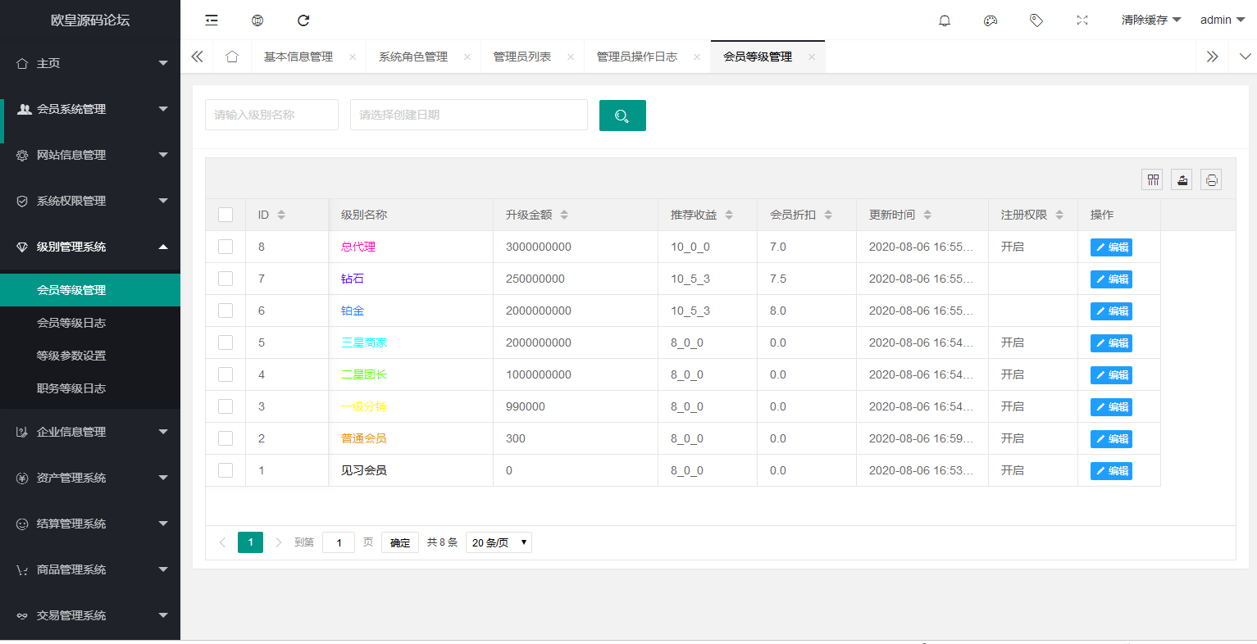Tick the checkbox for row ID 8
Image resolution: width=1257 pixels, height=644 pixels.
(x=225, y=247)
